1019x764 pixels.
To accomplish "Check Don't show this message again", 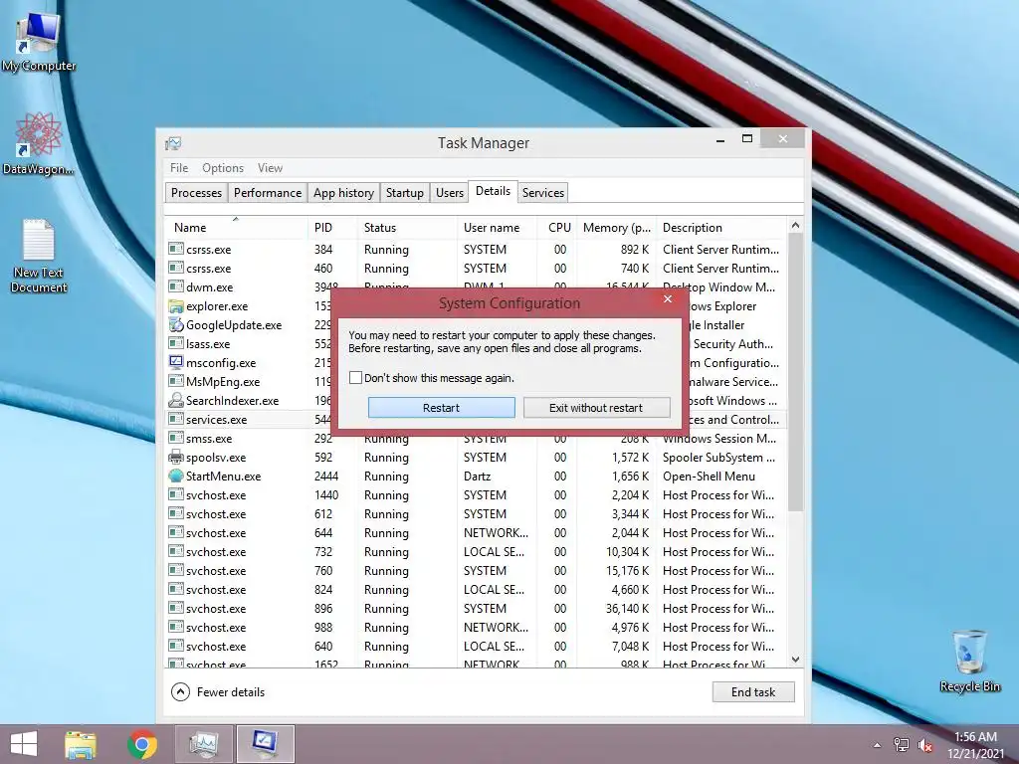I will coord(355,377).
